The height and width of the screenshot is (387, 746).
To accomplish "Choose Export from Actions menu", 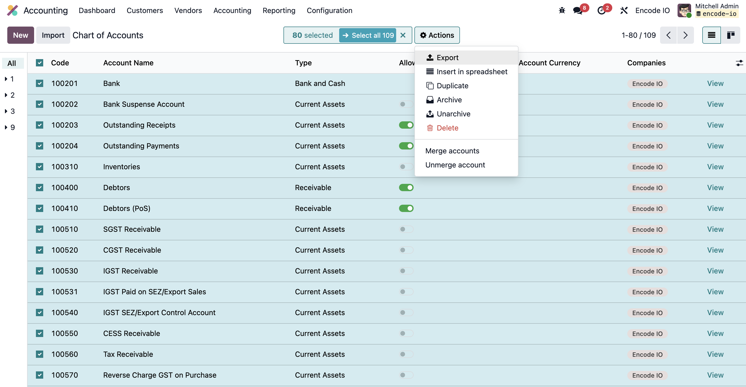I will point(447,58).
